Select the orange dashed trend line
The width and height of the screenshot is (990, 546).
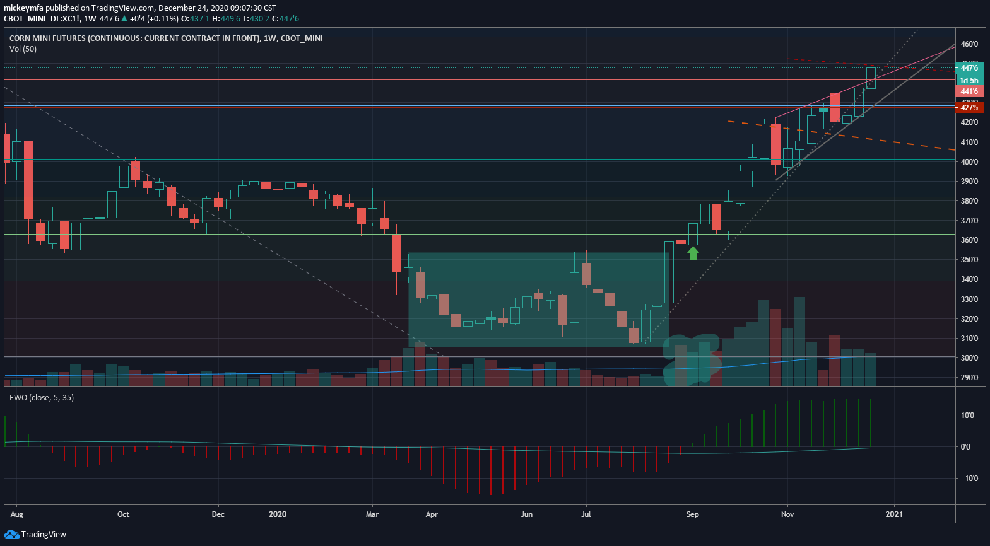(841, 135)
